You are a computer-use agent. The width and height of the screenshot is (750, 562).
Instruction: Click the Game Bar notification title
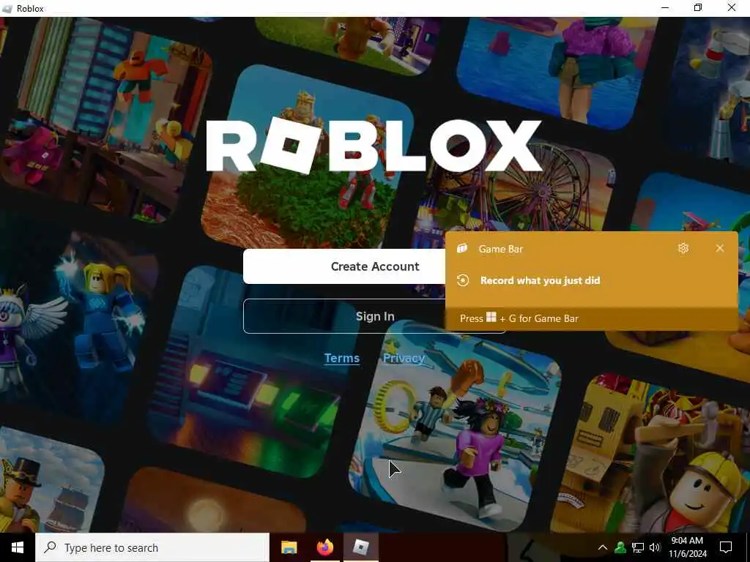pyautogui.click(x=501, y=249)
